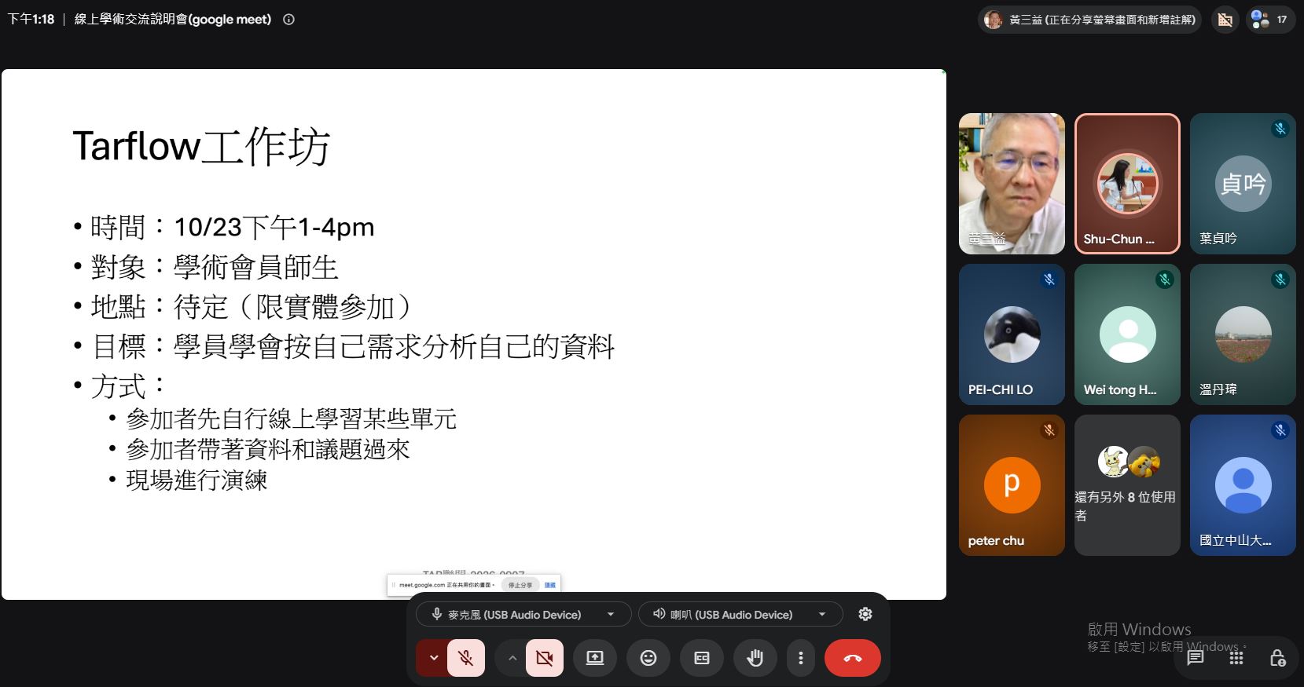
Task: Open chat messages icon
Action: [1196, 657]
